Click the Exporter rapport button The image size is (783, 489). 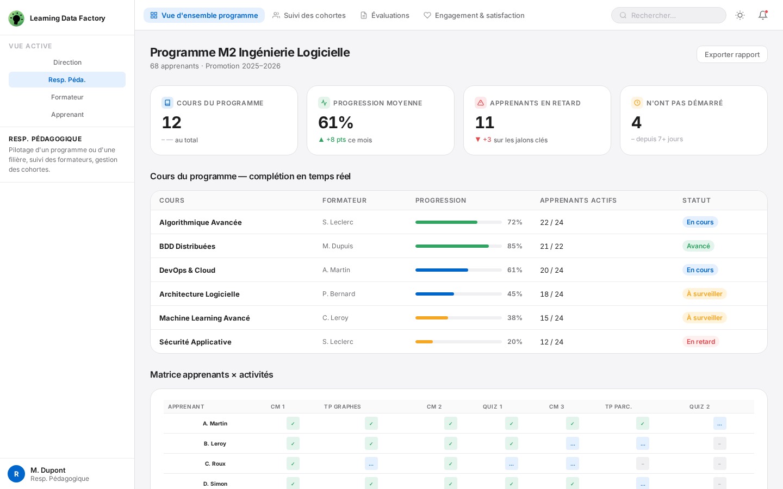coord(732,54)
